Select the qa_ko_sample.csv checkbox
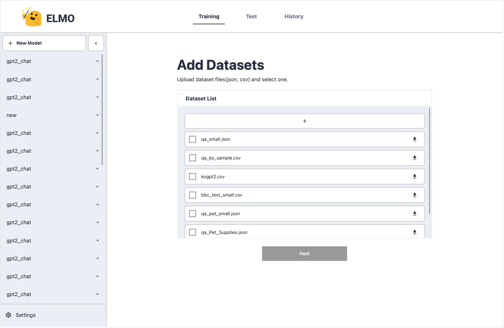 (x=192, y=158)
